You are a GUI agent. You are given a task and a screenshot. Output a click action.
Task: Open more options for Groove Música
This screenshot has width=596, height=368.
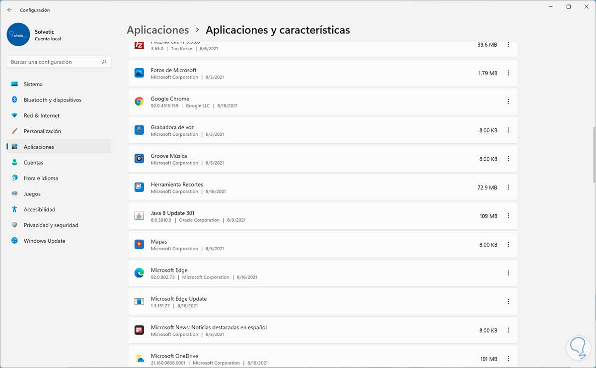pyautogui.click(x=508, y=159)
